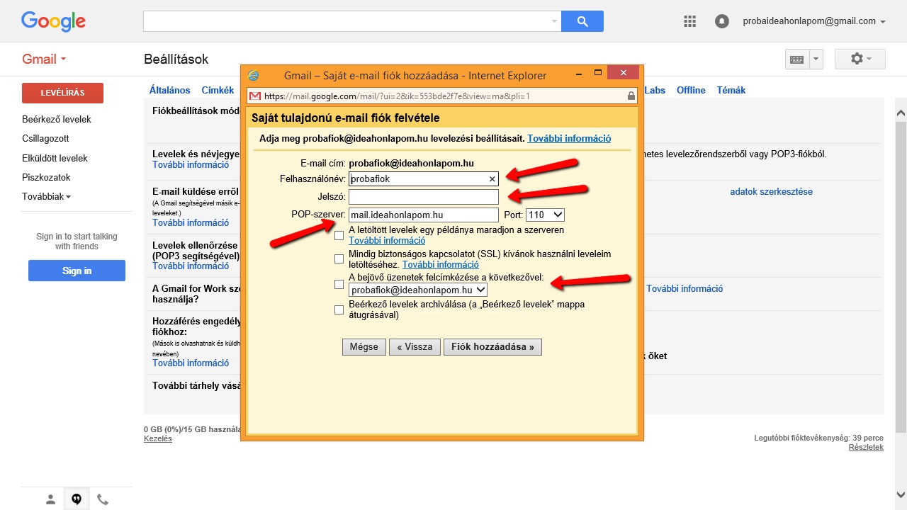Screen dimensions: 907x510
Task: Expand Továbbiak in the left sidebar
Action: [47, 197]
